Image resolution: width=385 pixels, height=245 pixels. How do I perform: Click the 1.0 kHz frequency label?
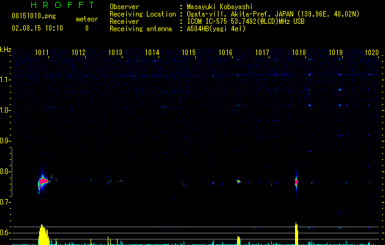click(5, 110)
